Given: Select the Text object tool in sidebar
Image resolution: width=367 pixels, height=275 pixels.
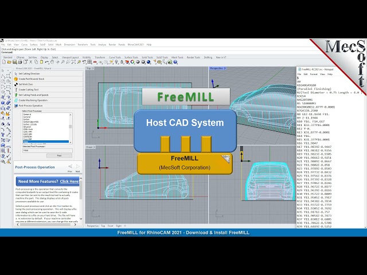Looking at the screenshot, I should (3, 135).
